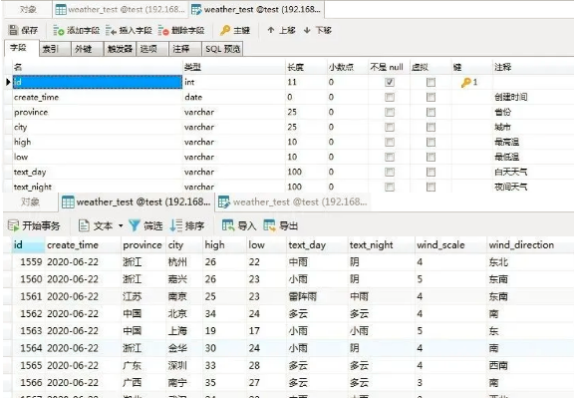Click 西南 wind direction in row 1565
Image resolution: width=574 pixels, height=398 pixels.
pyautogui.click(x=498, y=365)
